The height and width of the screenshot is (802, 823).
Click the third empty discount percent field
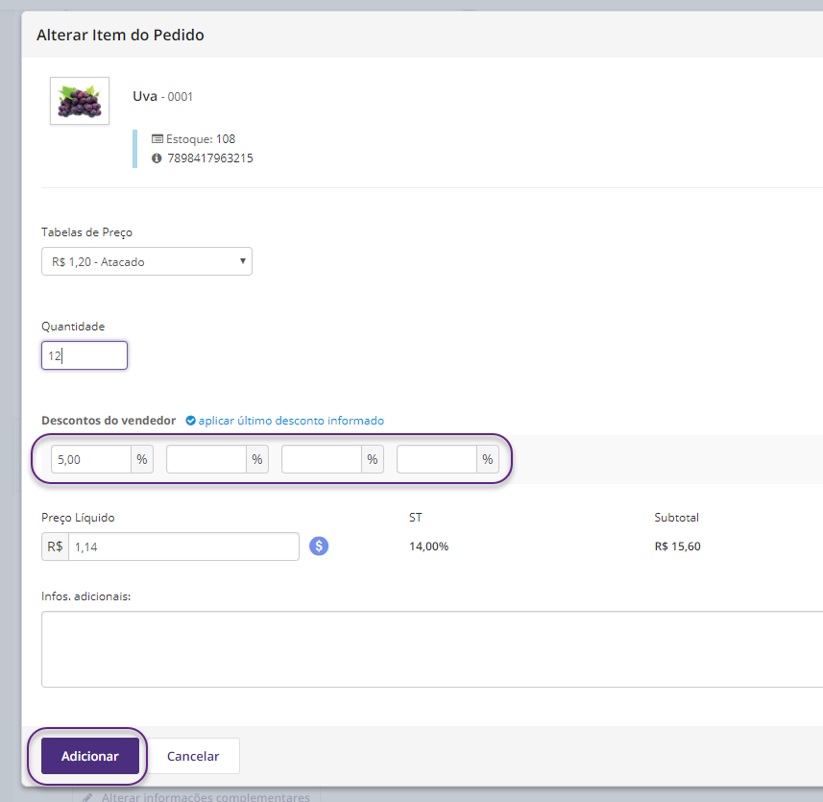point(322,459)
